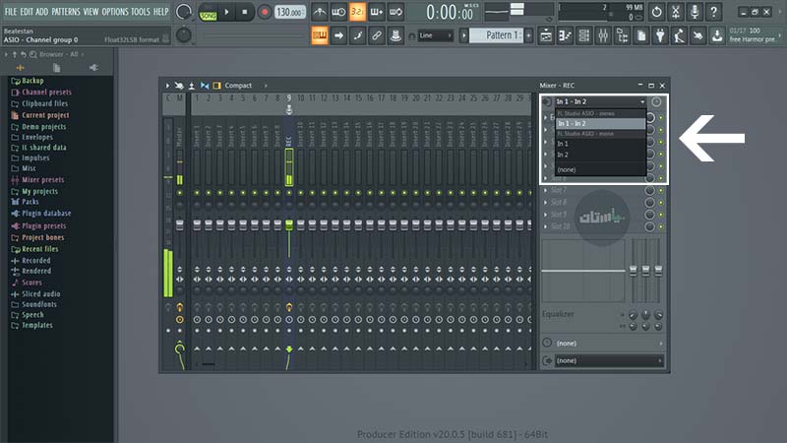Open the EDIT menu
The height and width of the screenshot is (443, 787).
(x=27, y=11)
